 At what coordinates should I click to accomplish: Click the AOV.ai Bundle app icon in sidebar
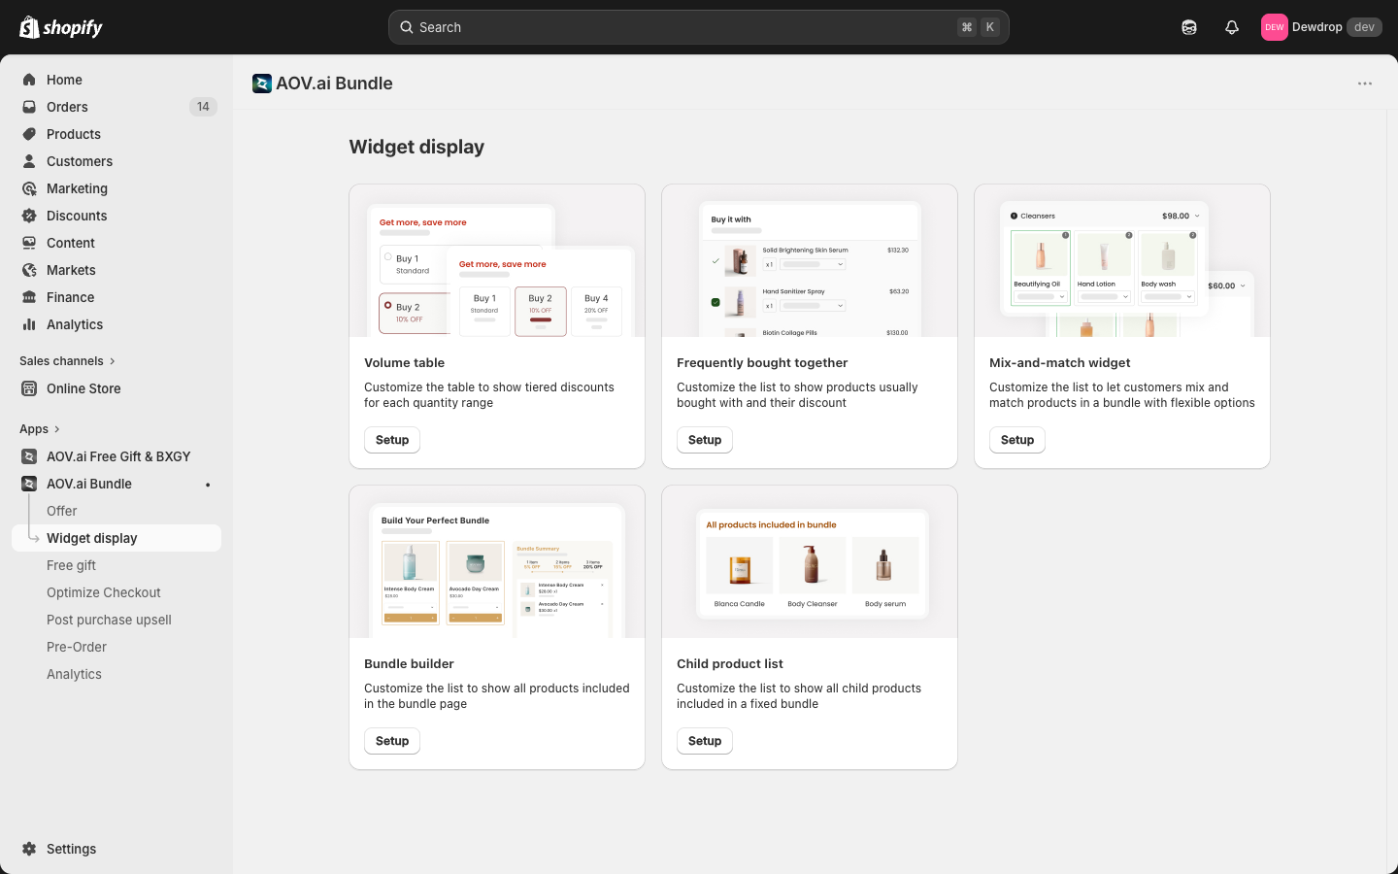tap(29, 484)
